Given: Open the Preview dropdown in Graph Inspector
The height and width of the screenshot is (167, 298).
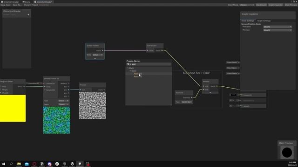Looking at the screenshot, I should (x=278, y=30).
